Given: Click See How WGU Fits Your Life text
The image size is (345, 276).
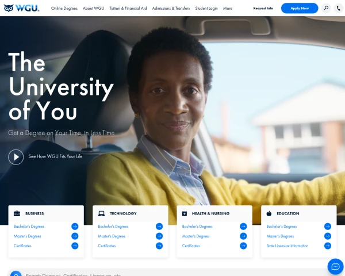Looking at the screenshot, I should (x=55, y=156).
